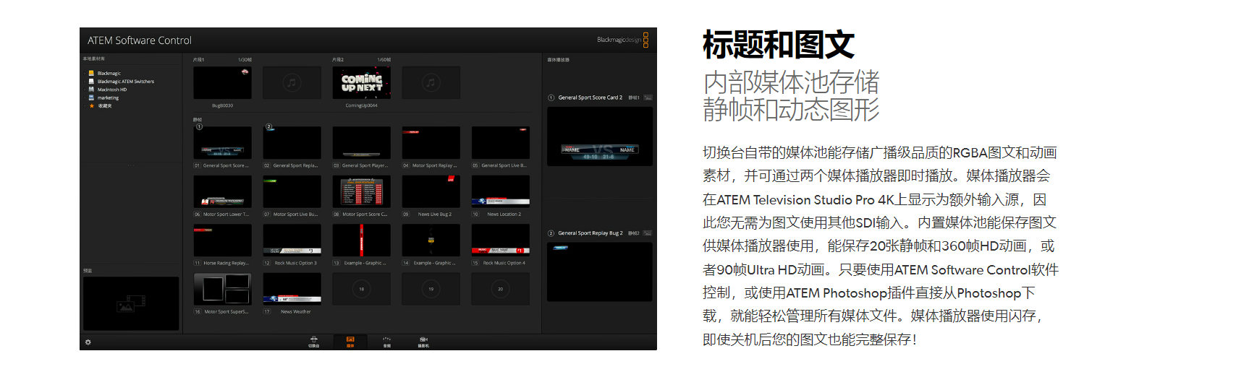Select still 08 Motor Sport Score C...
Viewport: 1249px width, 377px height.
pos(361,191)
